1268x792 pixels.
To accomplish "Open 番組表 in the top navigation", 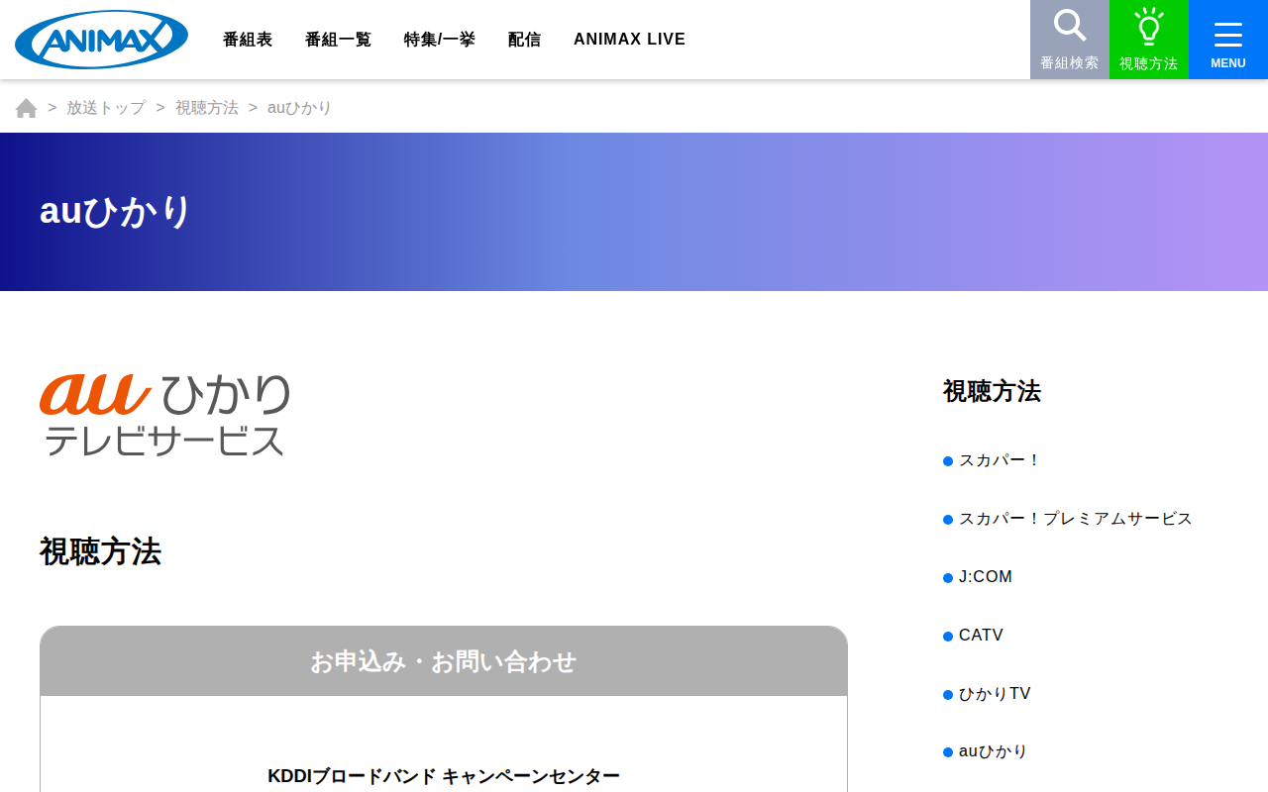I will click(248, 40).
